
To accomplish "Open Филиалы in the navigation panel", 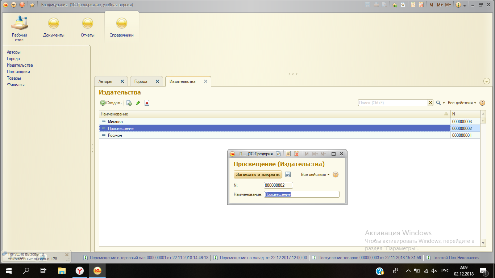I will click(x=16, y=85).
